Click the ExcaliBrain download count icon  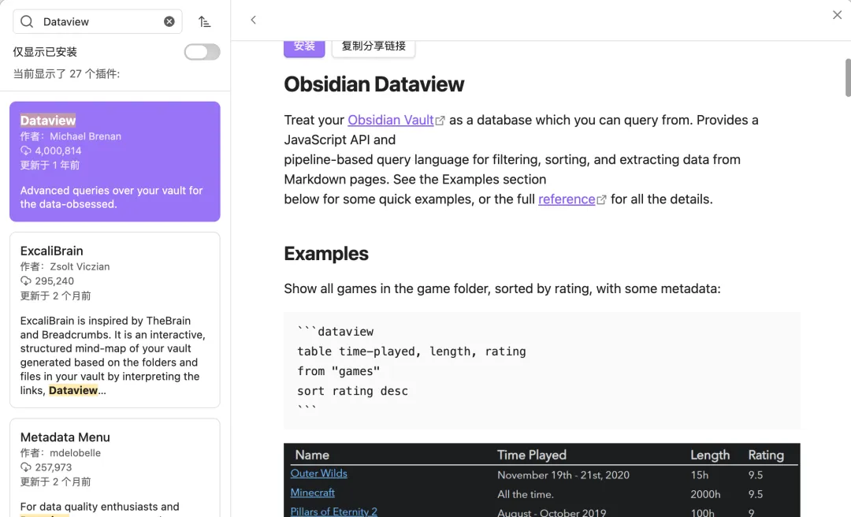(x=26, y=281)
